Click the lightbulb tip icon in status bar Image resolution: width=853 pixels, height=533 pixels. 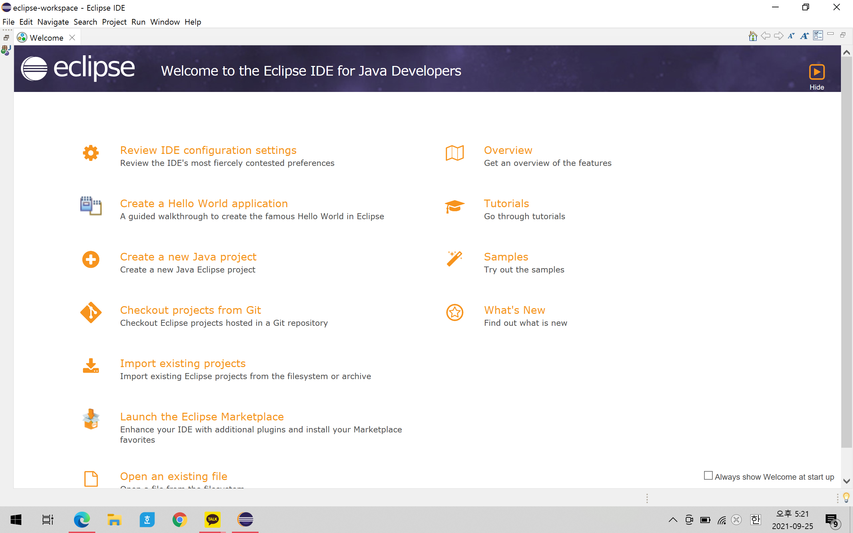(846, 497)
